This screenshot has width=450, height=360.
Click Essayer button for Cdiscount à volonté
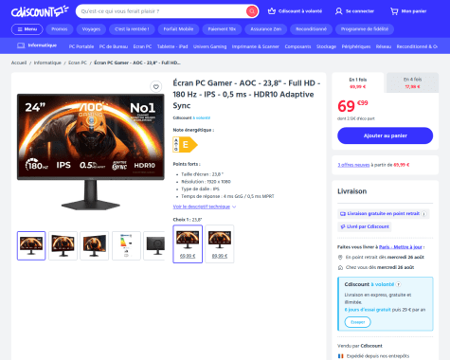coord(358,322)
